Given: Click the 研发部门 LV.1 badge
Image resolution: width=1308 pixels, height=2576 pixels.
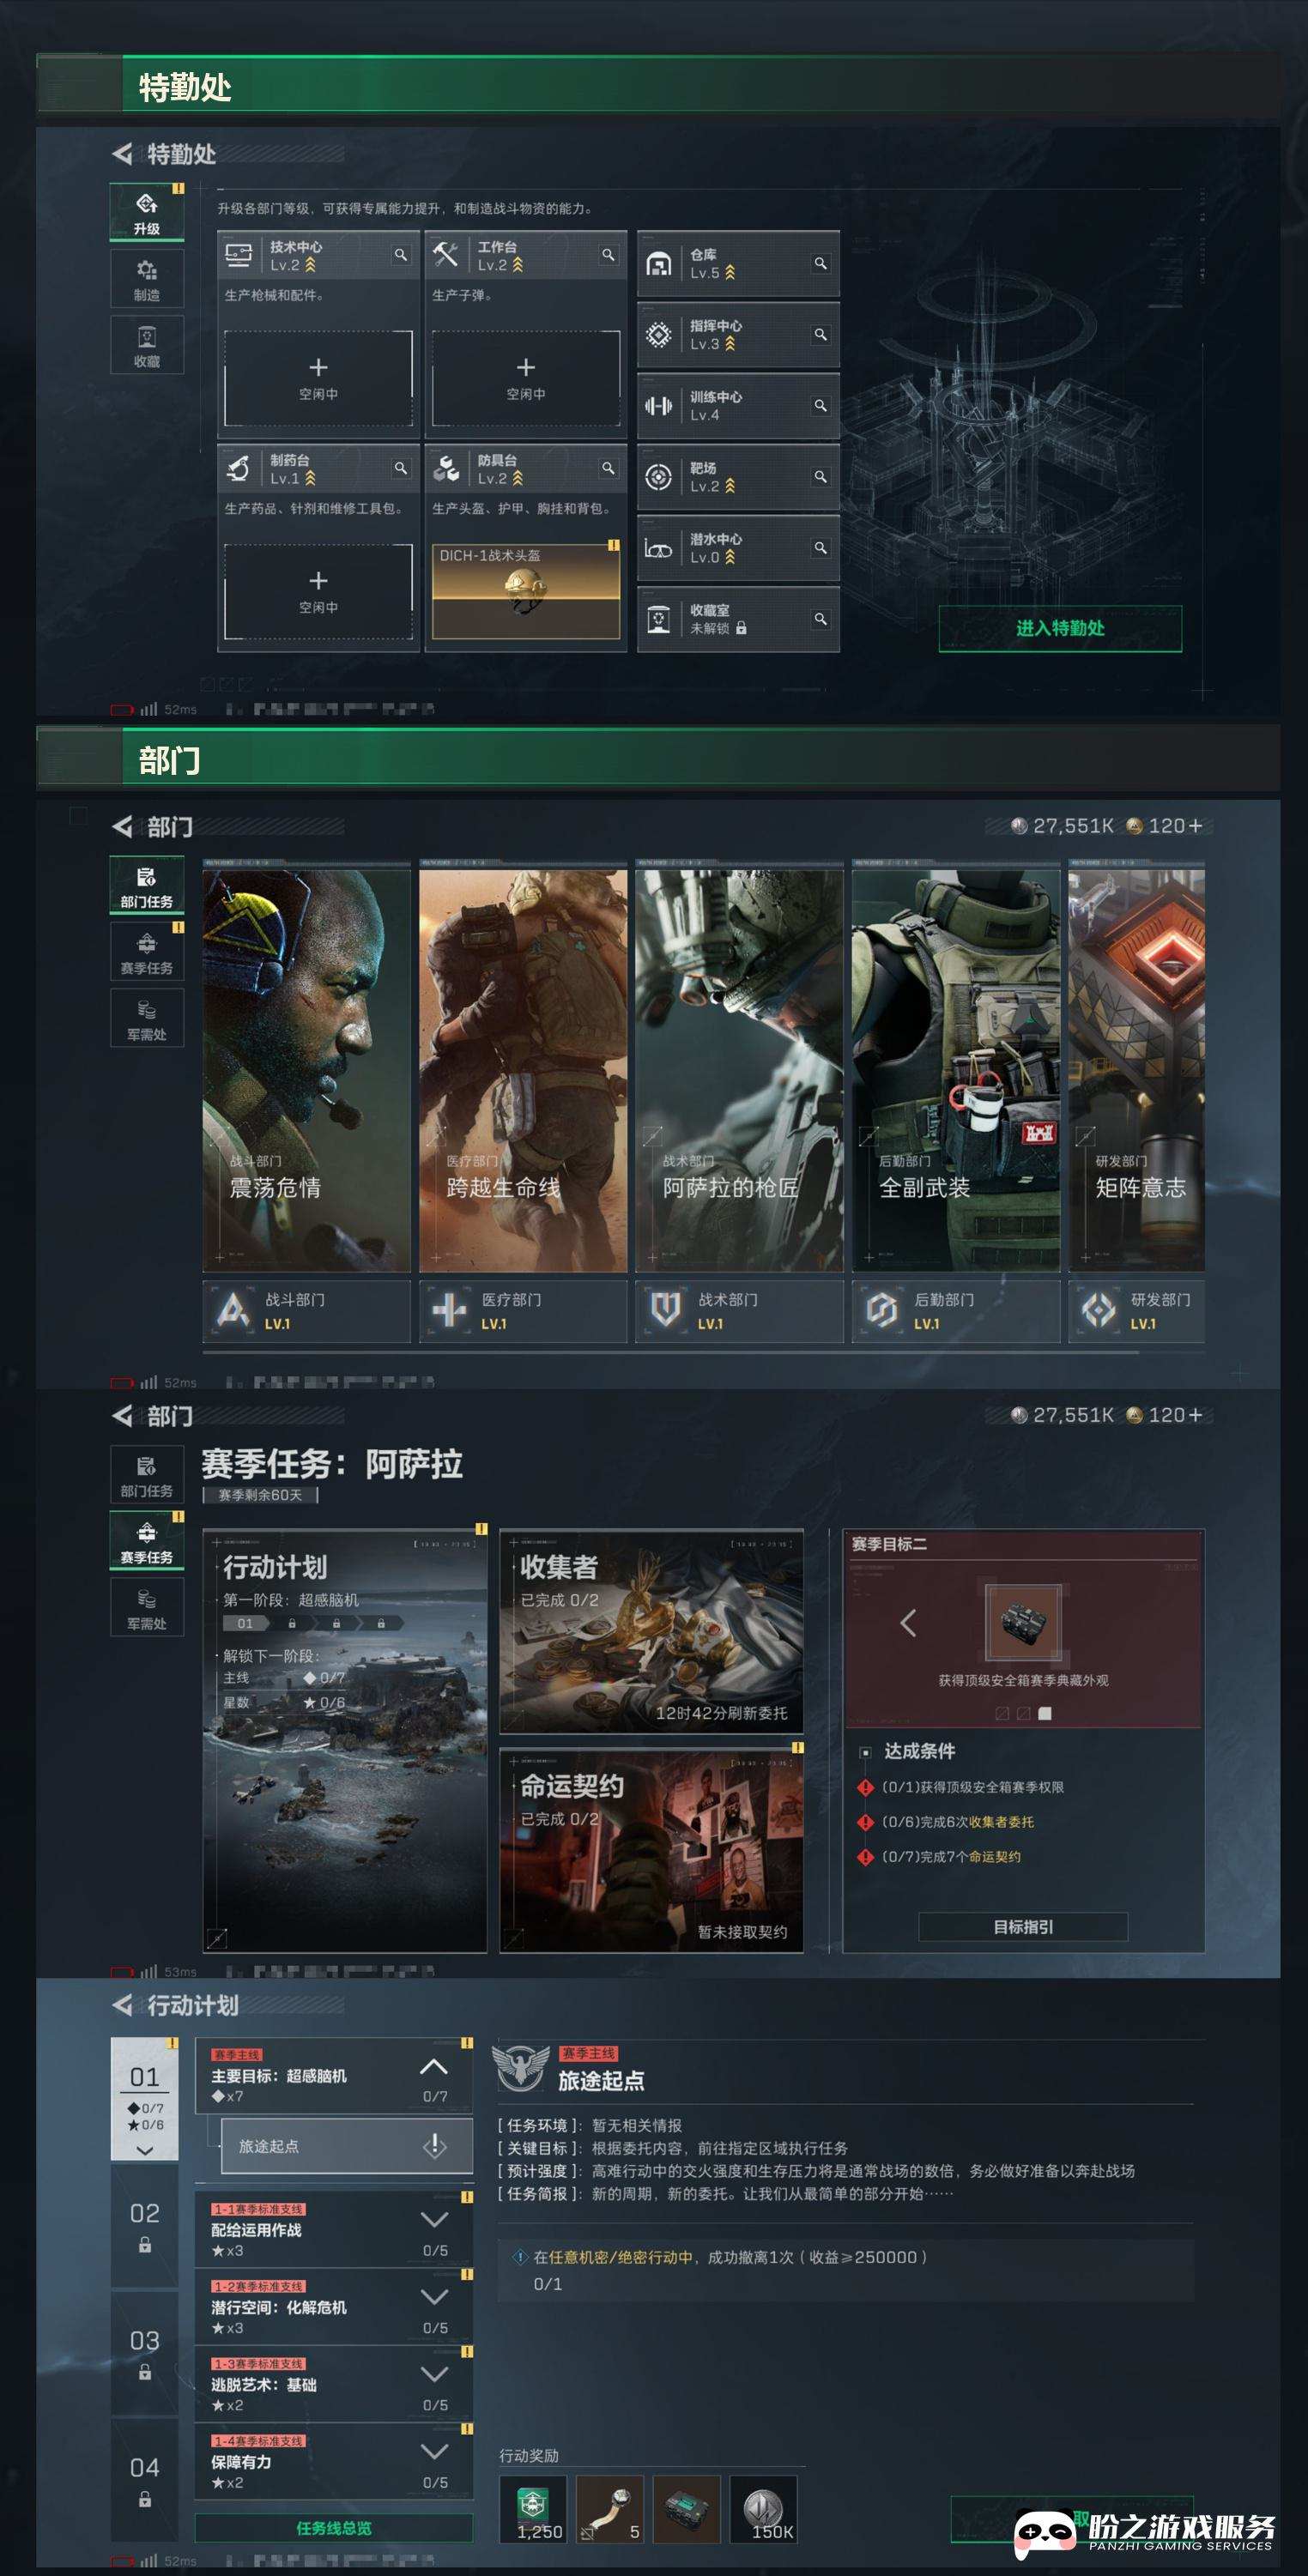Looking at the screenshot, I should coord(1137,1311).
